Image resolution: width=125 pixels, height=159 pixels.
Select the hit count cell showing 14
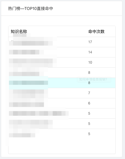[90, 52]
